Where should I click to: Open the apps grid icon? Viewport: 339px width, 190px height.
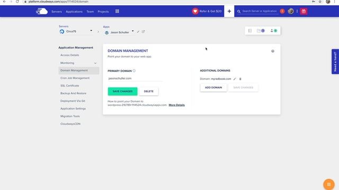point(117,11)
